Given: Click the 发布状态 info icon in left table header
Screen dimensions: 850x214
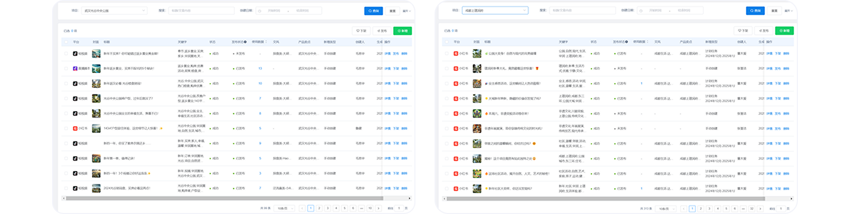Looking at the screenshot, I should point(245,41).
